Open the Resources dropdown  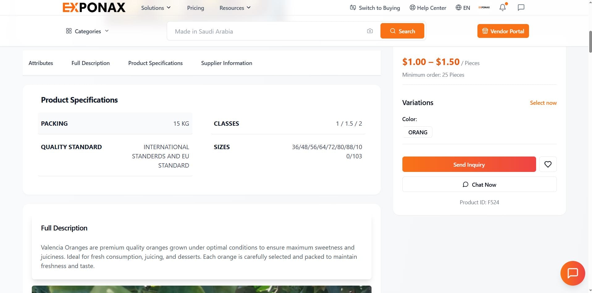[x=234, y=8]
